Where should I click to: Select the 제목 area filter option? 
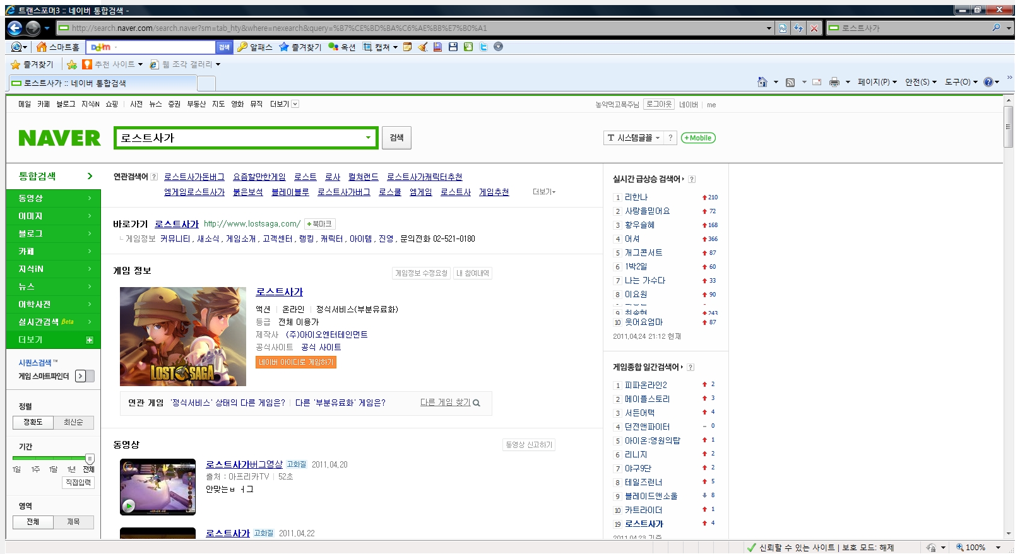73,522
